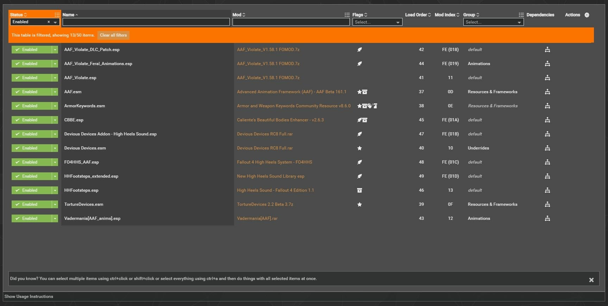
Task: Expand status dropdown arrow for Devious Devices Addon
Action: pyautogui.click(x=55, y=134)
